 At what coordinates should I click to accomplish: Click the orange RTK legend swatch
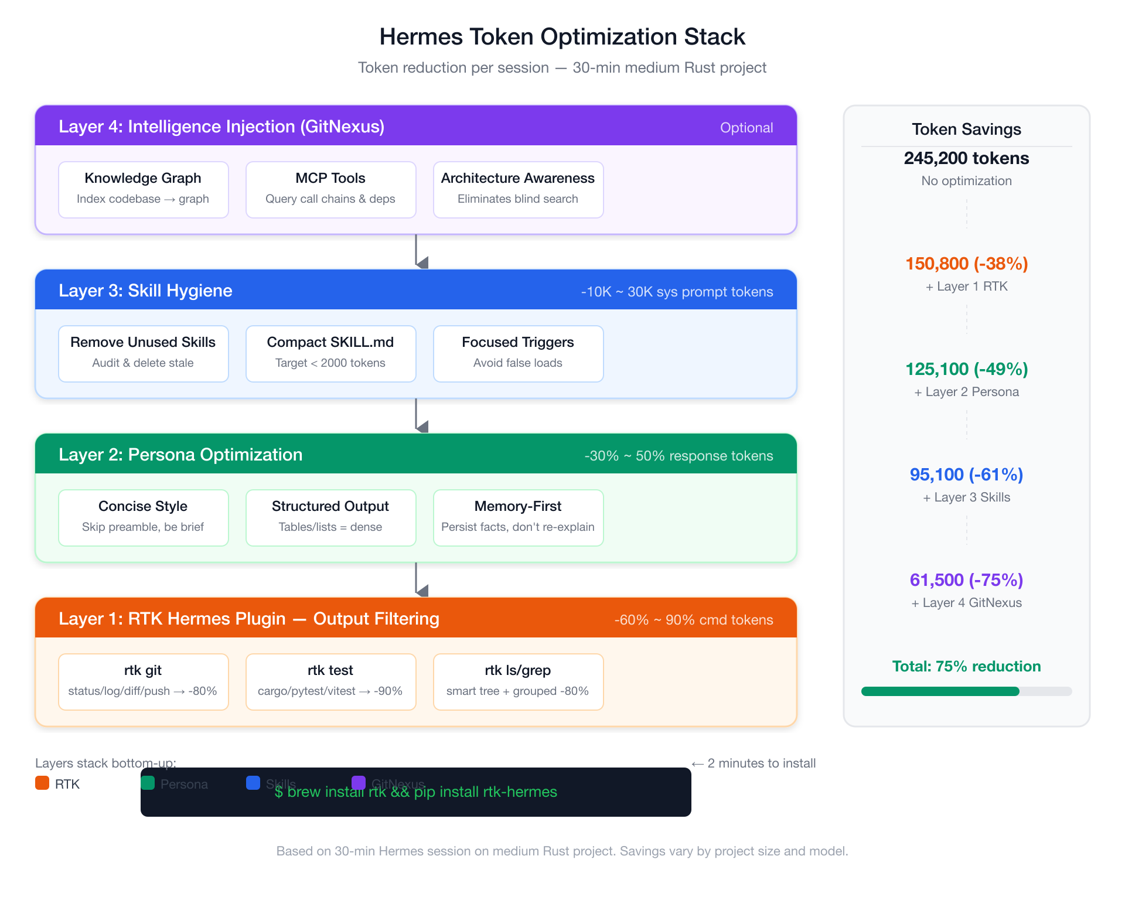42,783
